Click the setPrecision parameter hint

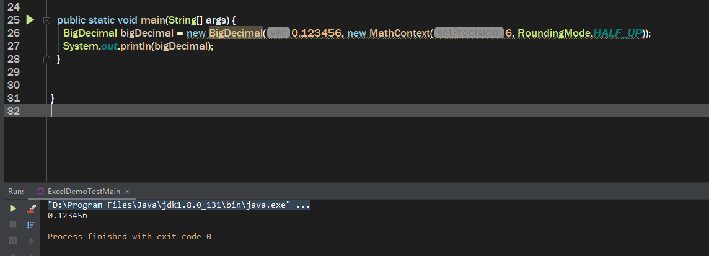[469, 33]
